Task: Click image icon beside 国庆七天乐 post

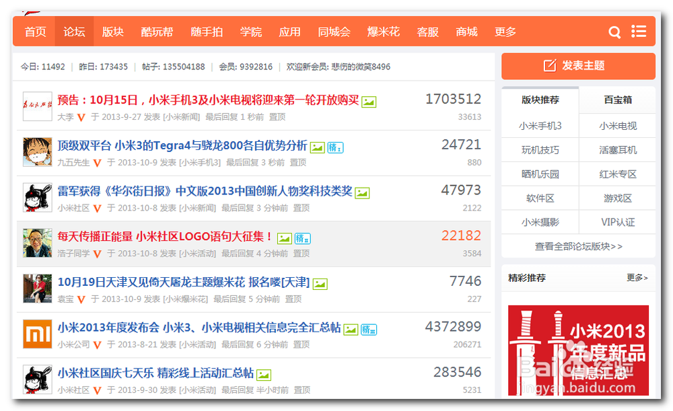Action: pyautogui.click(x=264, y=375)
